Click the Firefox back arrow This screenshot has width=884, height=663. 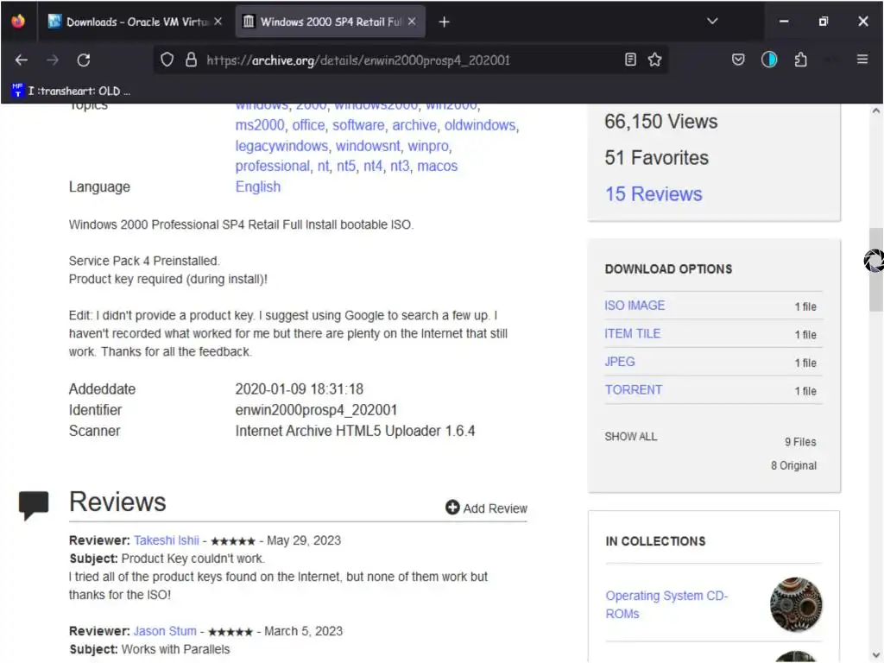click(22, 60)
